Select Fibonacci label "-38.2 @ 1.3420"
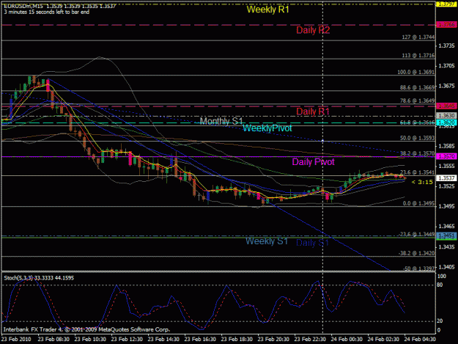 (417, 253)
